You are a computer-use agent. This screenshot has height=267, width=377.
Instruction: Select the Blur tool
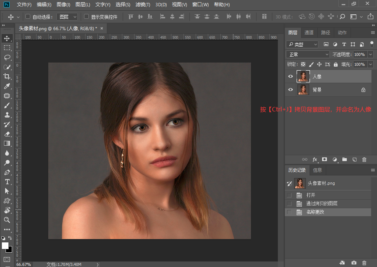pyautogui.click(x=7, y=153)
